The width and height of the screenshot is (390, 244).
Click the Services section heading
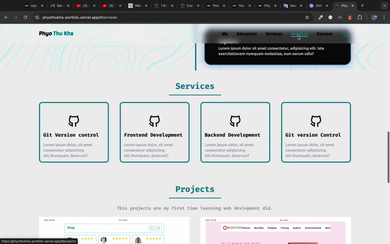195,86
